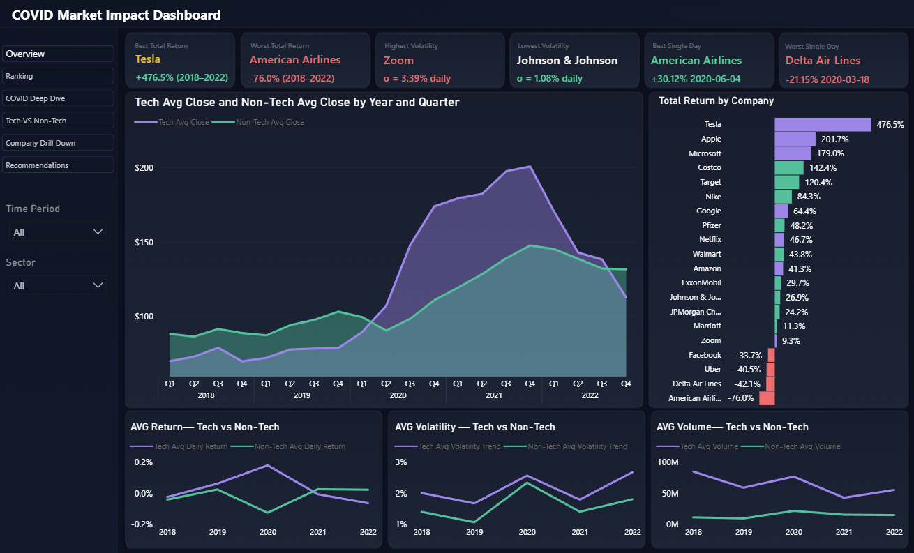Click the 2022 year label on area chart
The width and height of the screenshot is (914, 553).
pyautogui.click(x=590, y=395)
